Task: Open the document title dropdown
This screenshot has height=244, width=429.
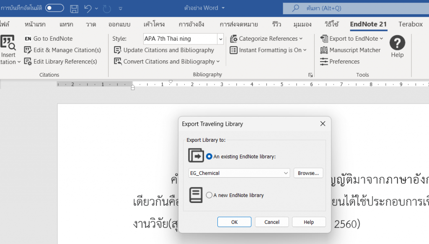Action: tap(223, 8)
